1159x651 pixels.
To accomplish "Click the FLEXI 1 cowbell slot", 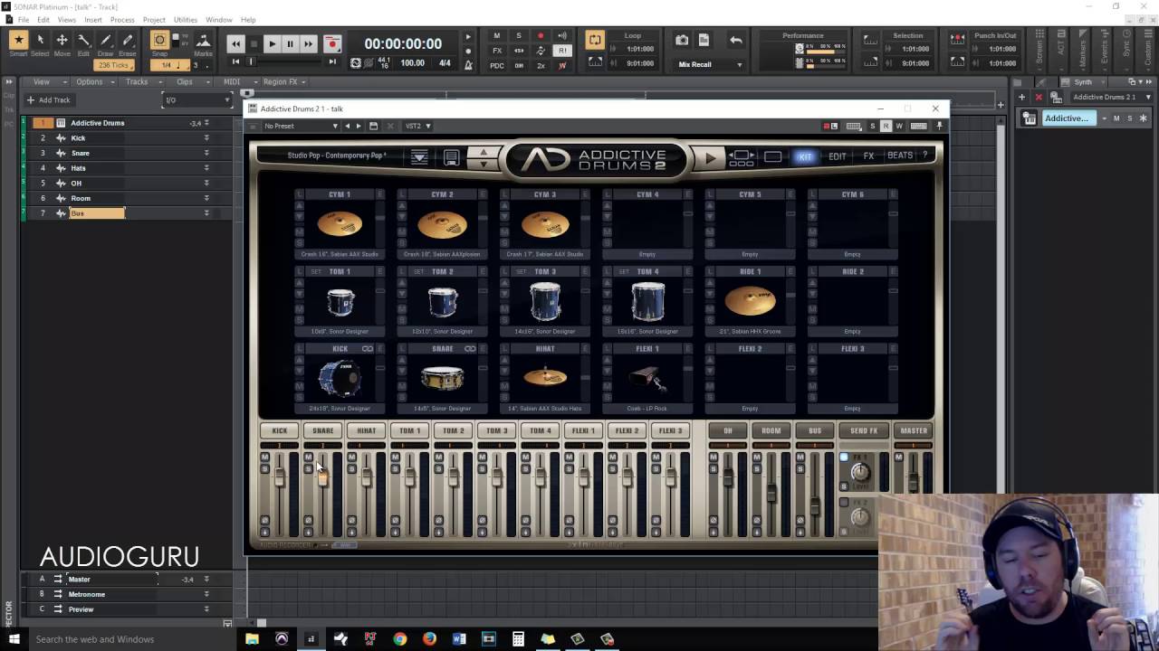I will [x=647, y=379].
